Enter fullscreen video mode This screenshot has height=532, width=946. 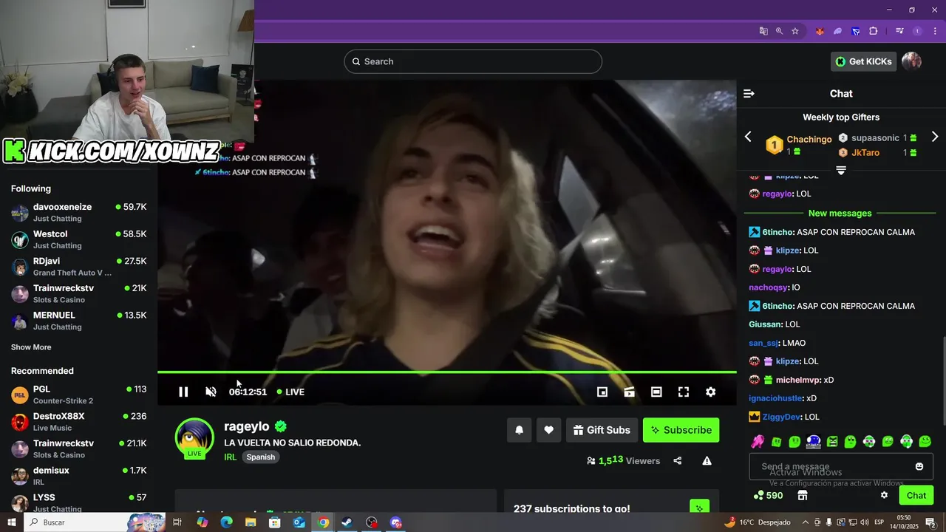coord(684,392)
